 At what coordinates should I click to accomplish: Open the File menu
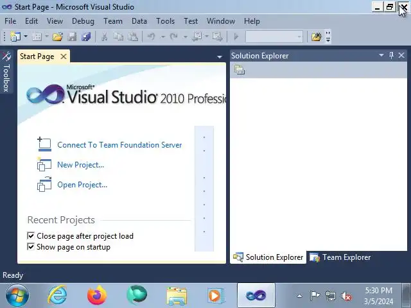(10, 21)
